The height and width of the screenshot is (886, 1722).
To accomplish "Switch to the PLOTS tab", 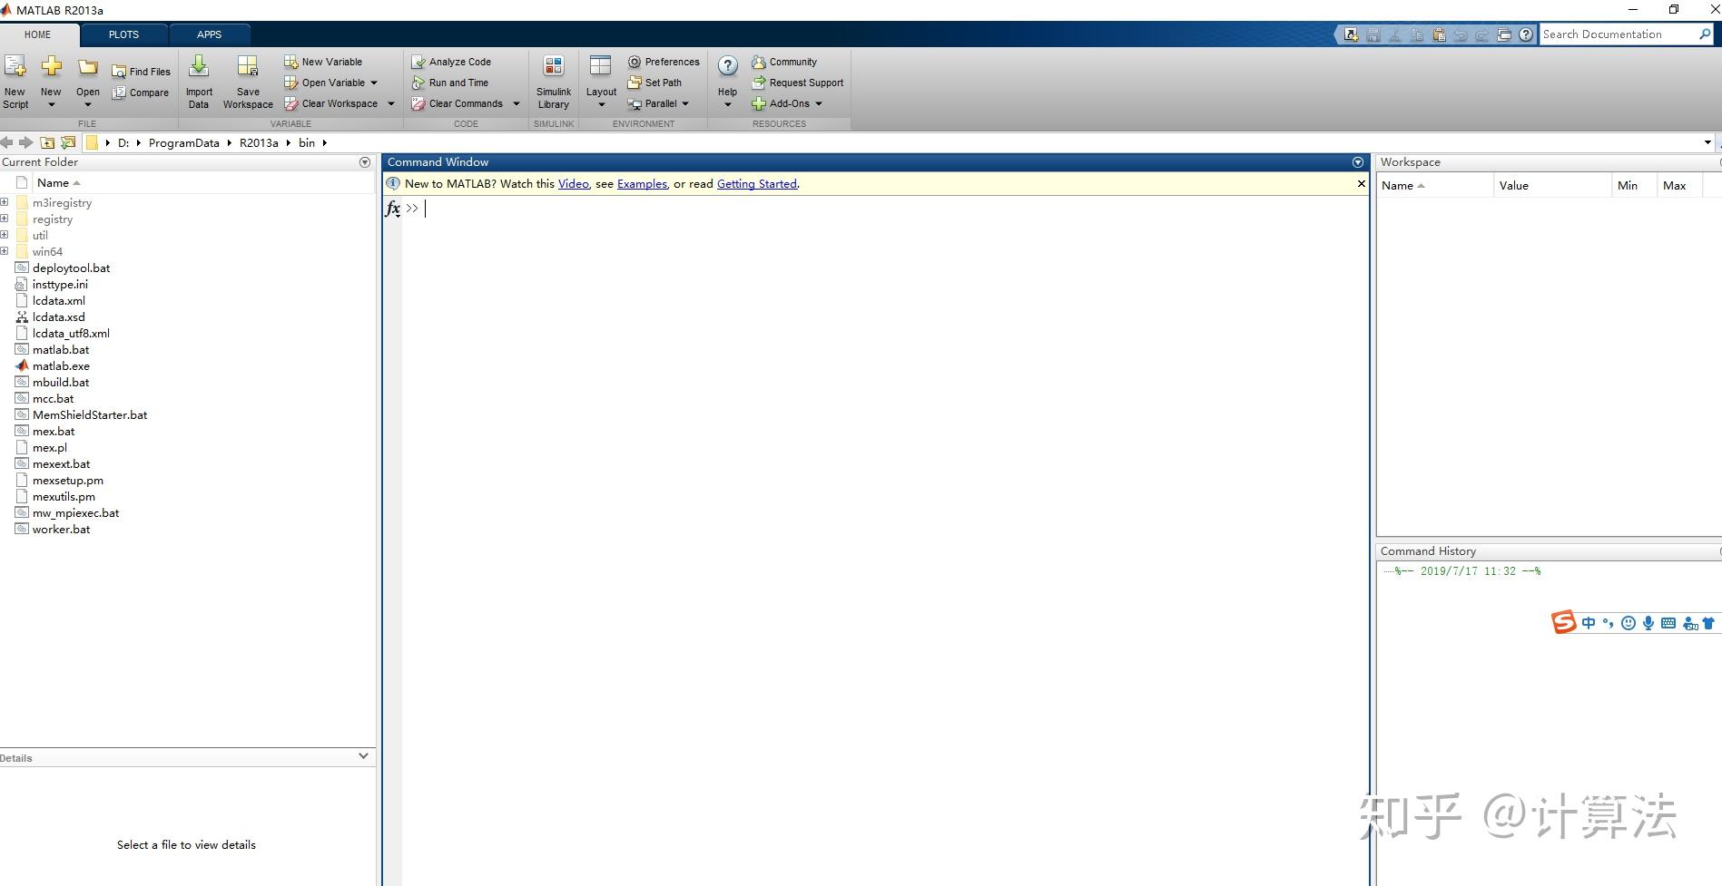I will [123, 34].
